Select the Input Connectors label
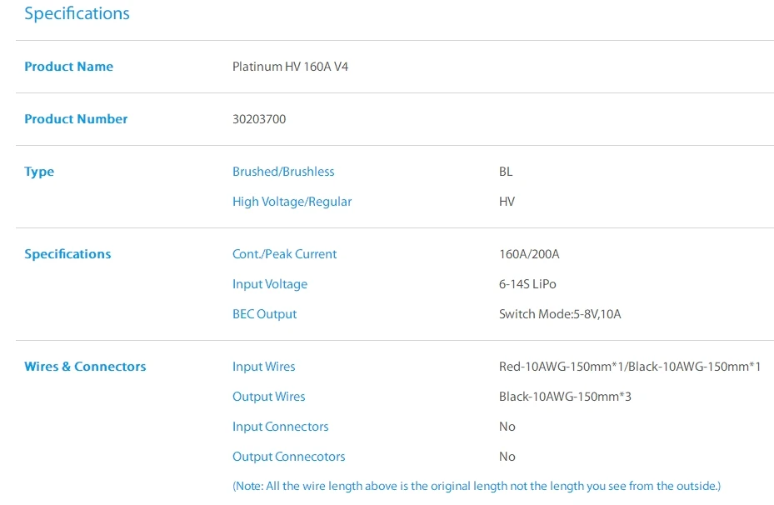The width and height of the screenshot is (774, 505). [x=281, y=427]
